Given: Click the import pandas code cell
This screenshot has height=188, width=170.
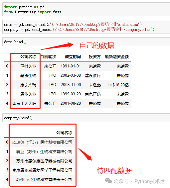Looking at the screenshot, I should click(86, 9).
